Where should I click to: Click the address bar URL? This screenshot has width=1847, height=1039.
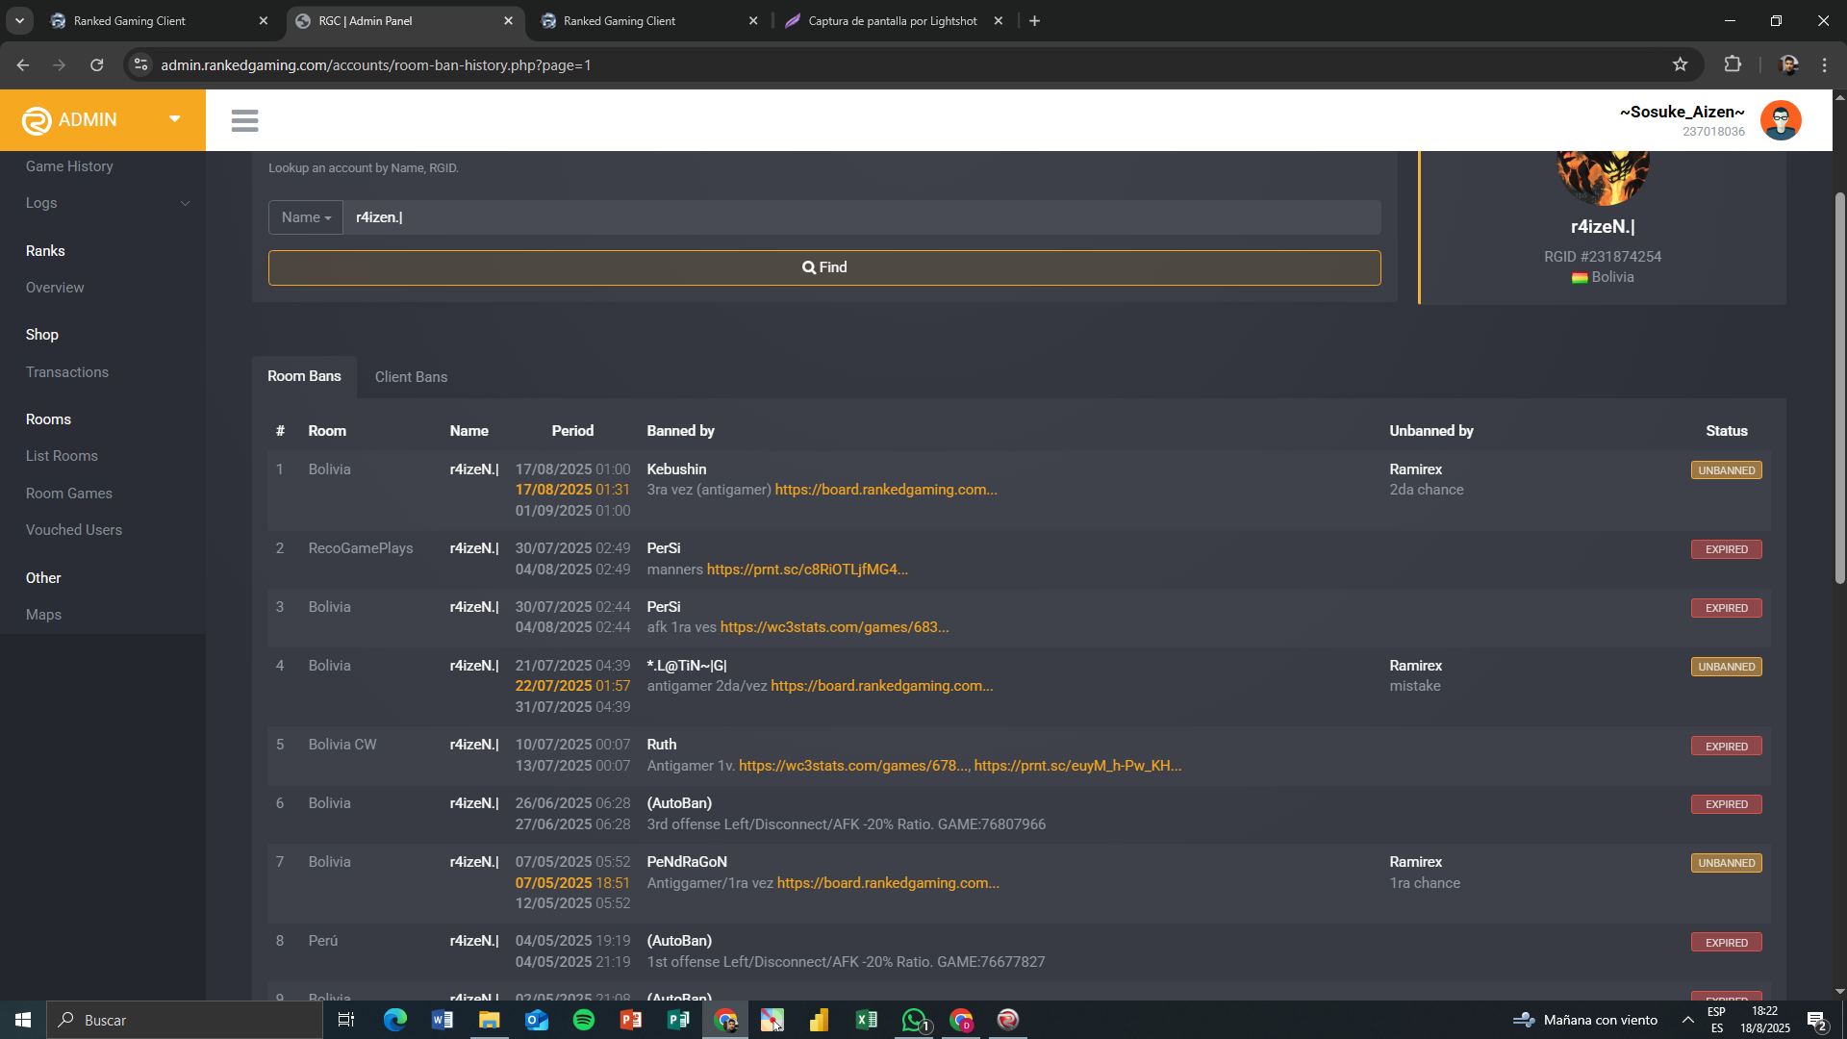pos(375,64)
